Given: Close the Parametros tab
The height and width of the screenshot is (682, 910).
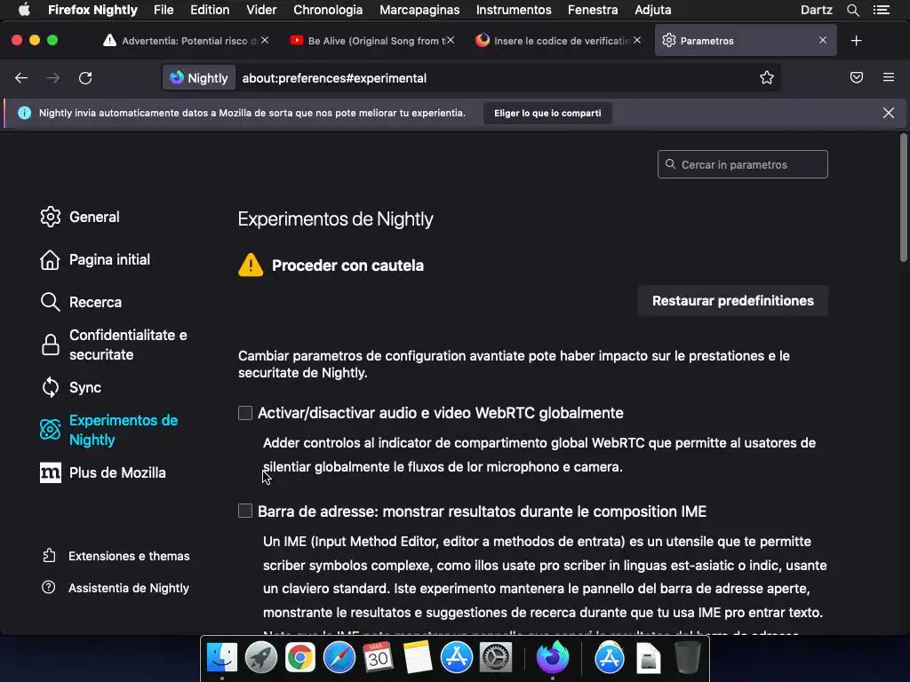Looking at the screenshot, I should [822, 41].
